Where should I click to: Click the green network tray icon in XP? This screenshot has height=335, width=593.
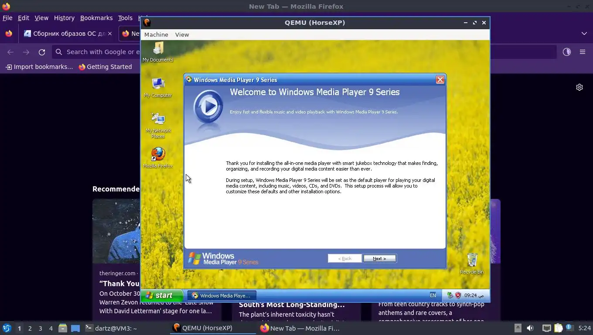pos(450,295)
